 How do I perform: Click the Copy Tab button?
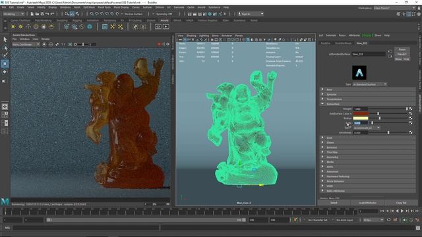click(x=401, y=203)
